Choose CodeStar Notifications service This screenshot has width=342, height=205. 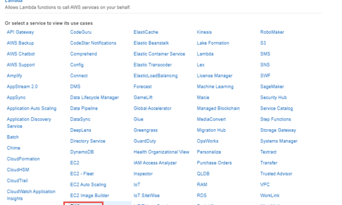click(93, 43)
